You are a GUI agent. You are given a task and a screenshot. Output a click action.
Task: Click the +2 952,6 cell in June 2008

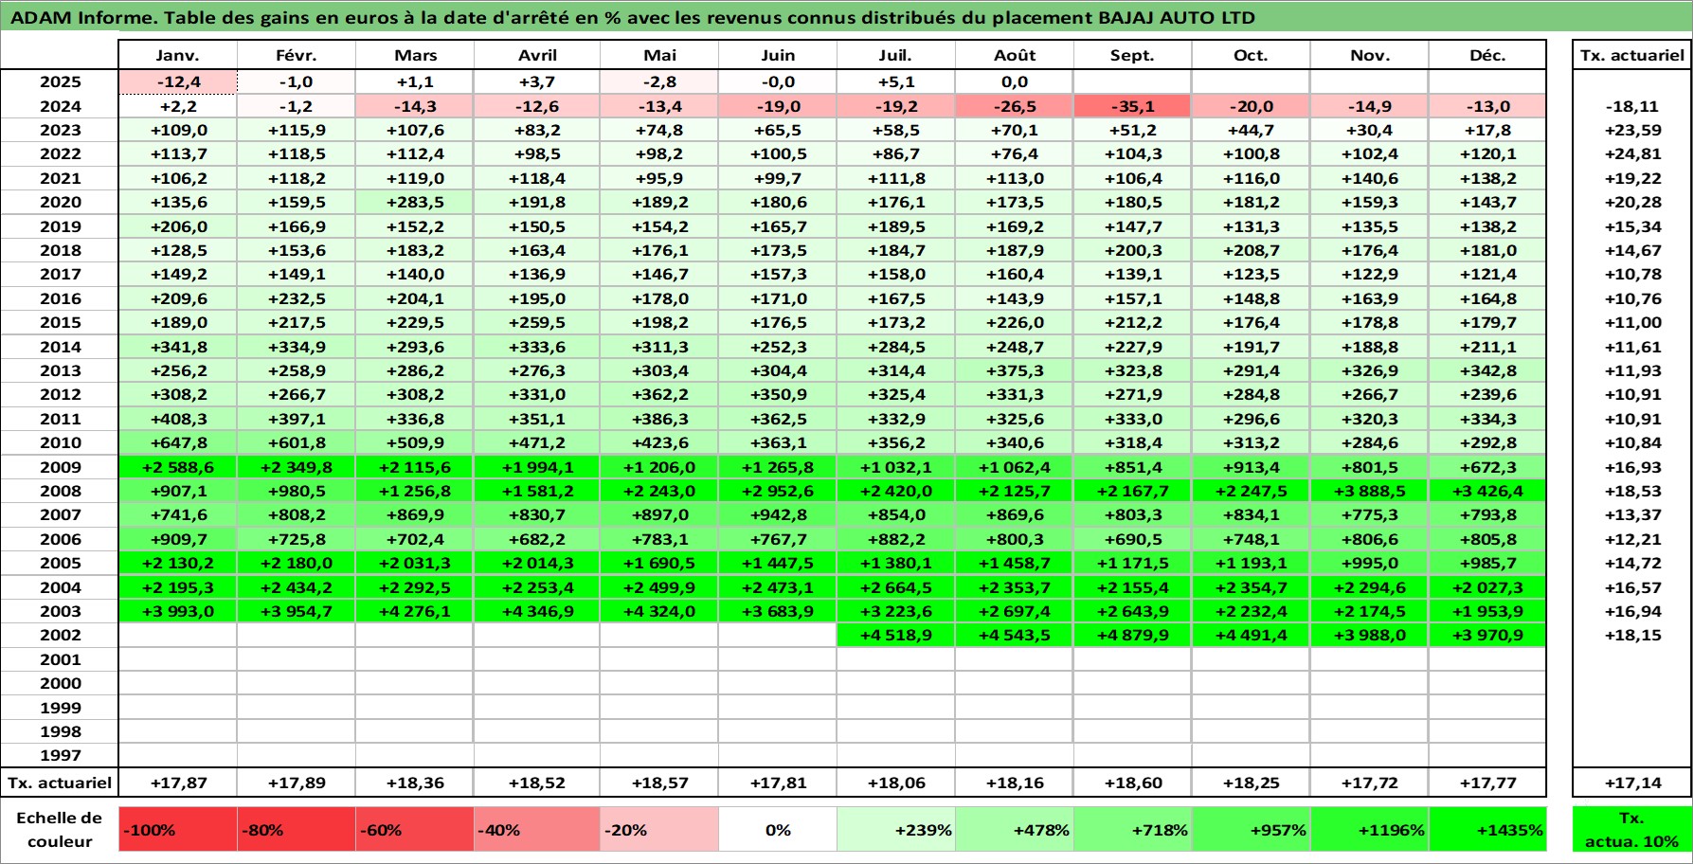coord(778,491)
